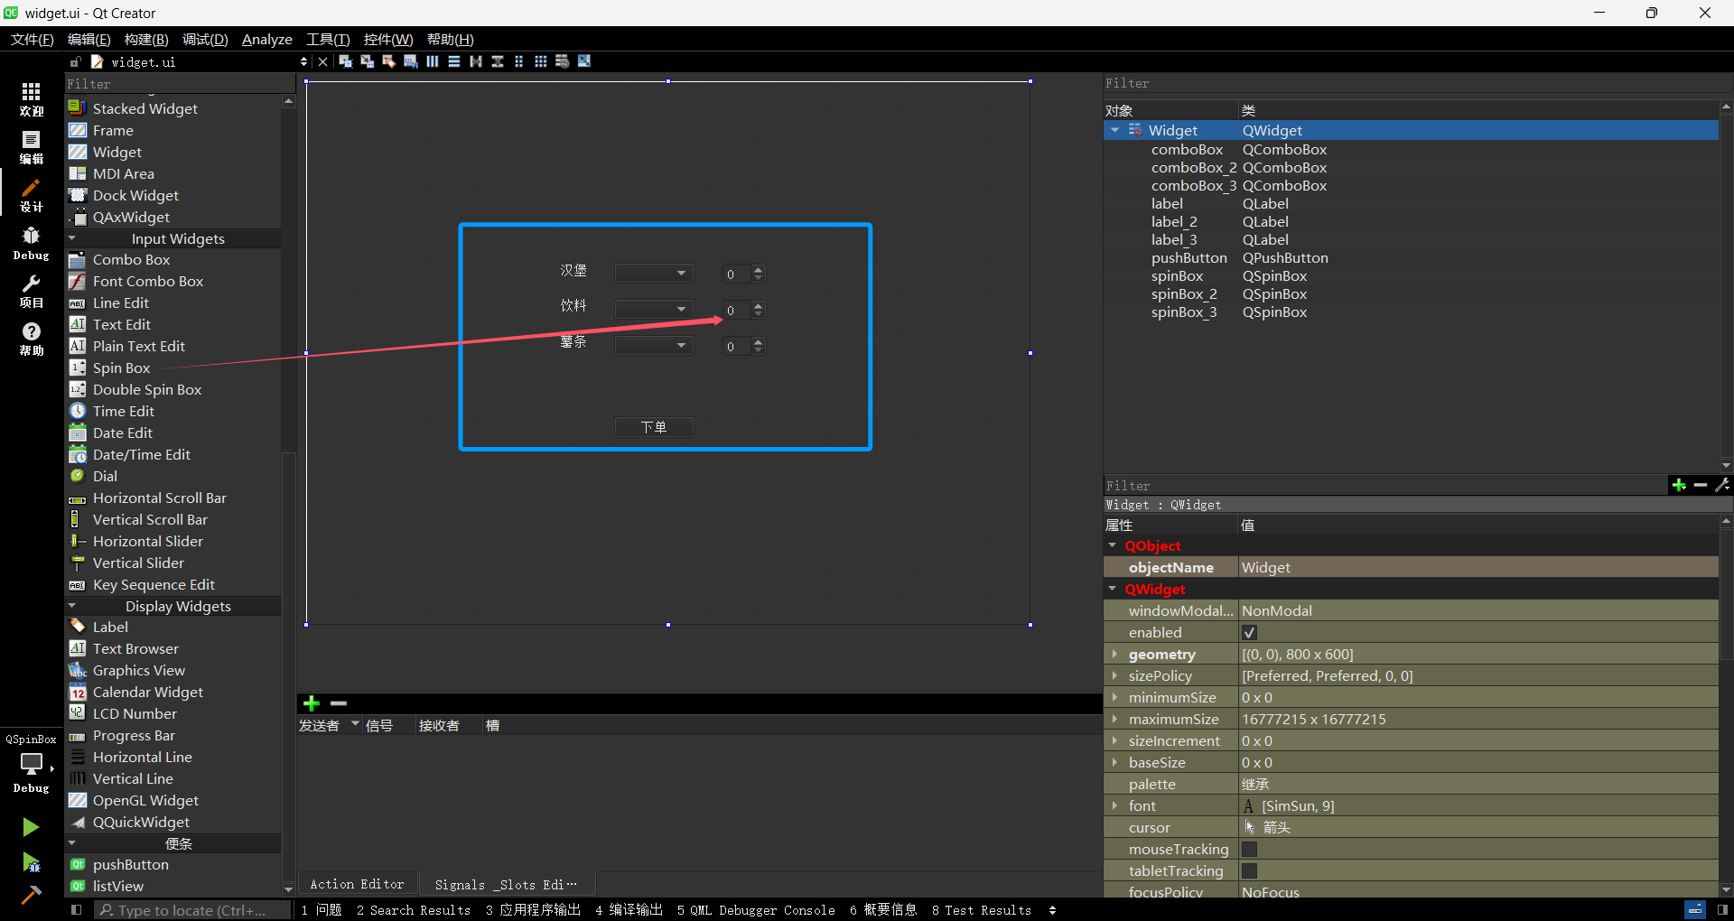The height and width of the screenshot is (921, 1734).
Task: Switch to Edit Buddies mode
Action: click(x=388, y=61)
